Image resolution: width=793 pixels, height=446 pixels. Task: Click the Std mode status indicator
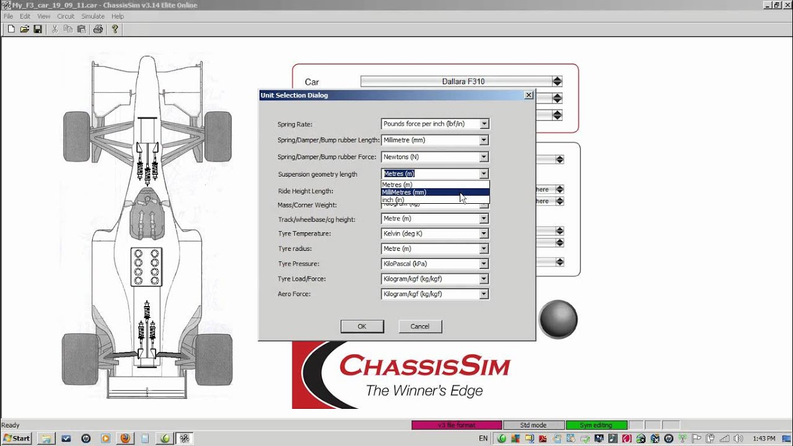[x=533, y=425]
